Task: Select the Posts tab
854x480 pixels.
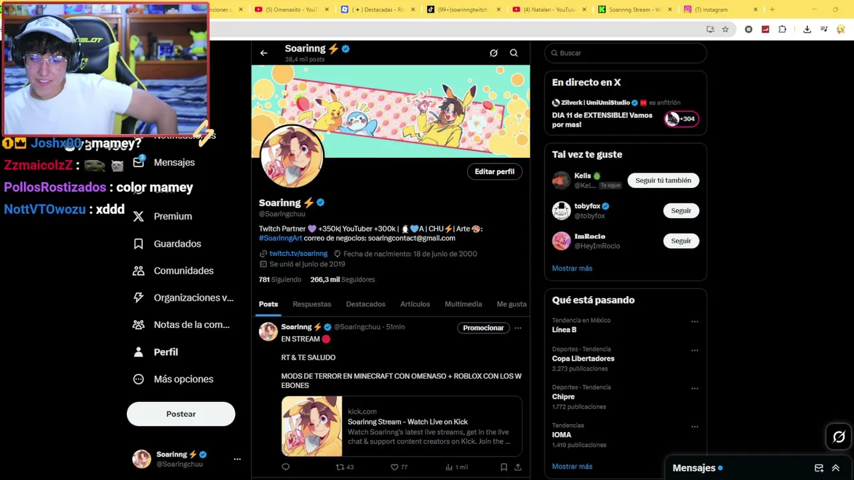Action: click(268, 304)
